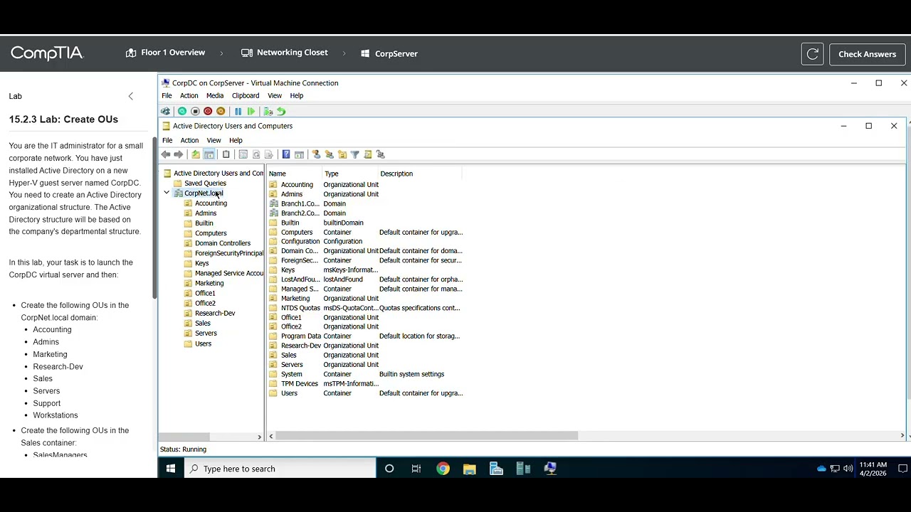Viewport: 911px width, 512px height.
Task: Click the green Revert arrow icon
Action: 281,112
